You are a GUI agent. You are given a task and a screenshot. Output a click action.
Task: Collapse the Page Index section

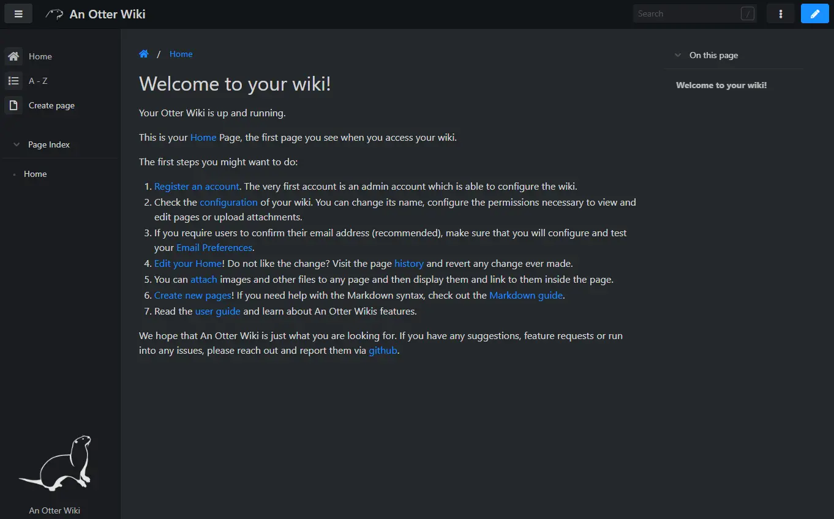(x=16, y=144)
